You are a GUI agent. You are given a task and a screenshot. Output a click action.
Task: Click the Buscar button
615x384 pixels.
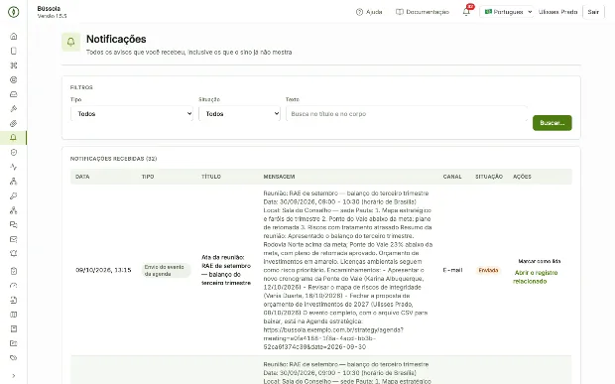(552, 123)
